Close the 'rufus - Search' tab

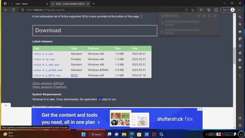[x=47, y=4]
